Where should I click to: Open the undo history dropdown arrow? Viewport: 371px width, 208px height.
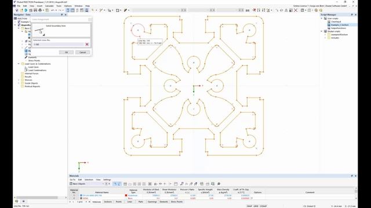coord(56,10)
